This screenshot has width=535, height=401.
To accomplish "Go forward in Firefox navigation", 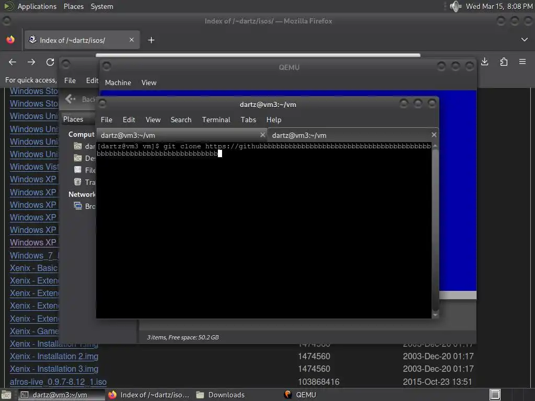I will click(31, 62).
